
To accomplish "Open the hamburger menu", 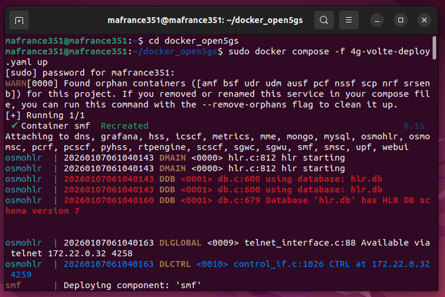I will point(348,20).
